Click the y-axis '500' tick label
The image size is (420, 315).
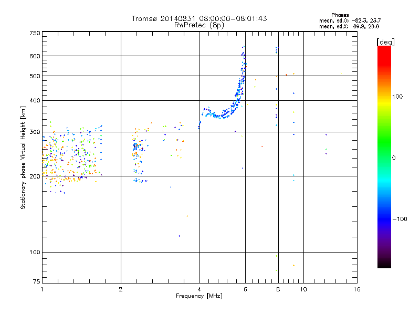[x=35, y=76]
